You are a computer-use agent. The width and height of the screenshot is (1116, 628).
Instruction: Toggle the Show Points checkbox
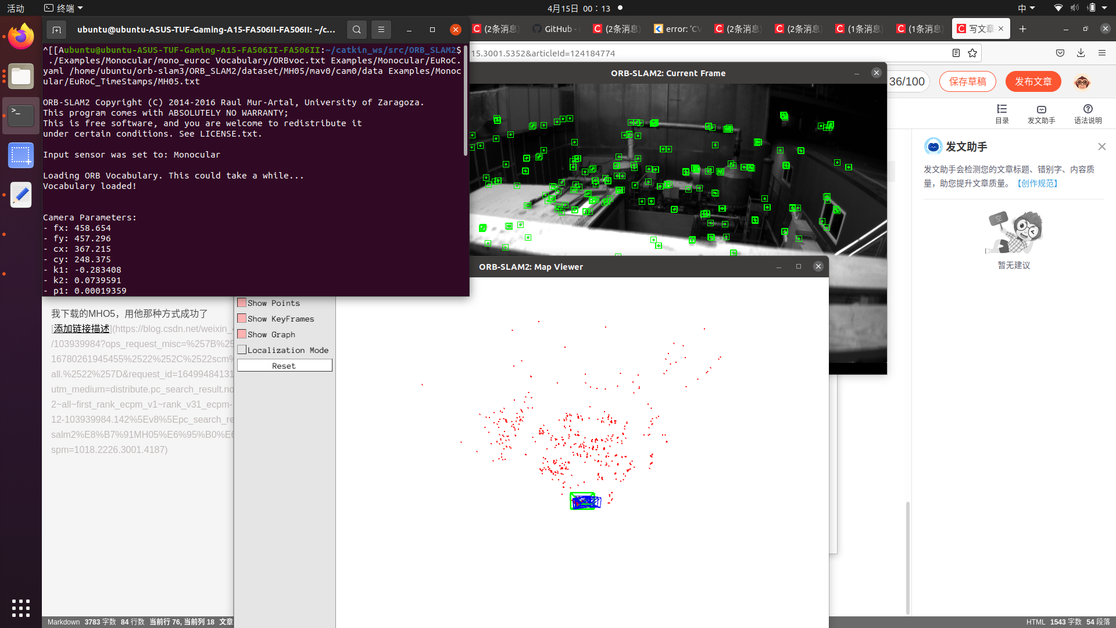(242, 303)
